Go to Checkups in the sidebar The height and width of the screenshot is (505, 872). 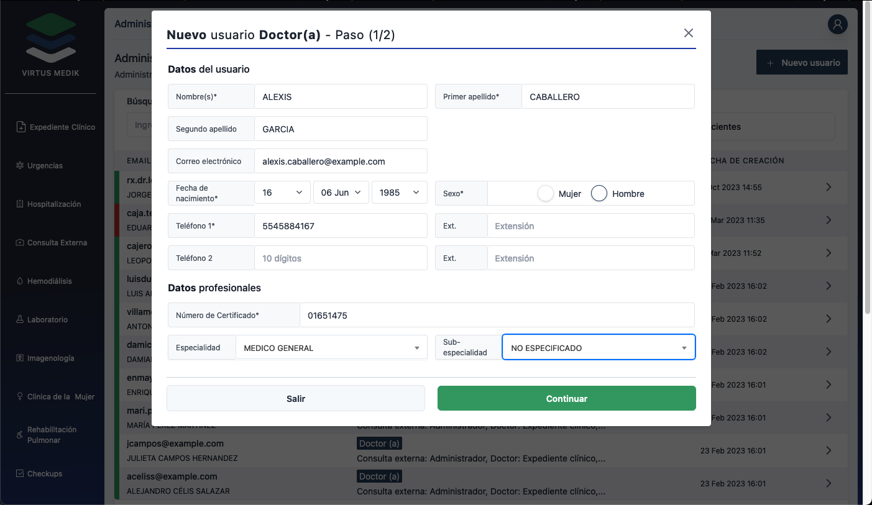[45, 474]
